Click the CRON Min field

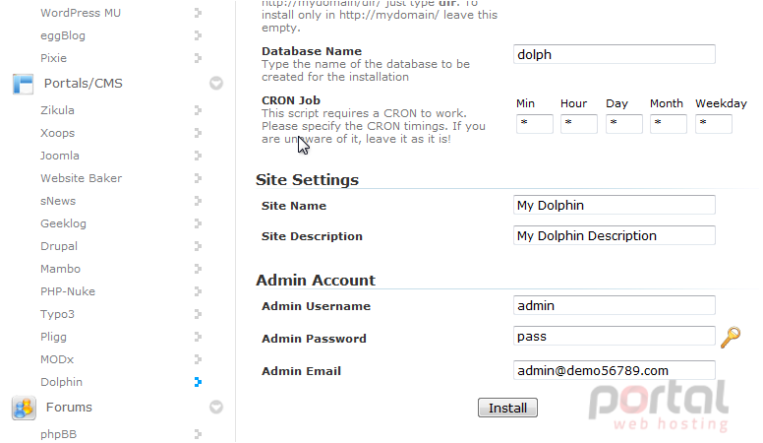point(534,124)
